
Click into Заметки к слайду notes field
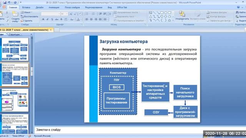point(140,130)
